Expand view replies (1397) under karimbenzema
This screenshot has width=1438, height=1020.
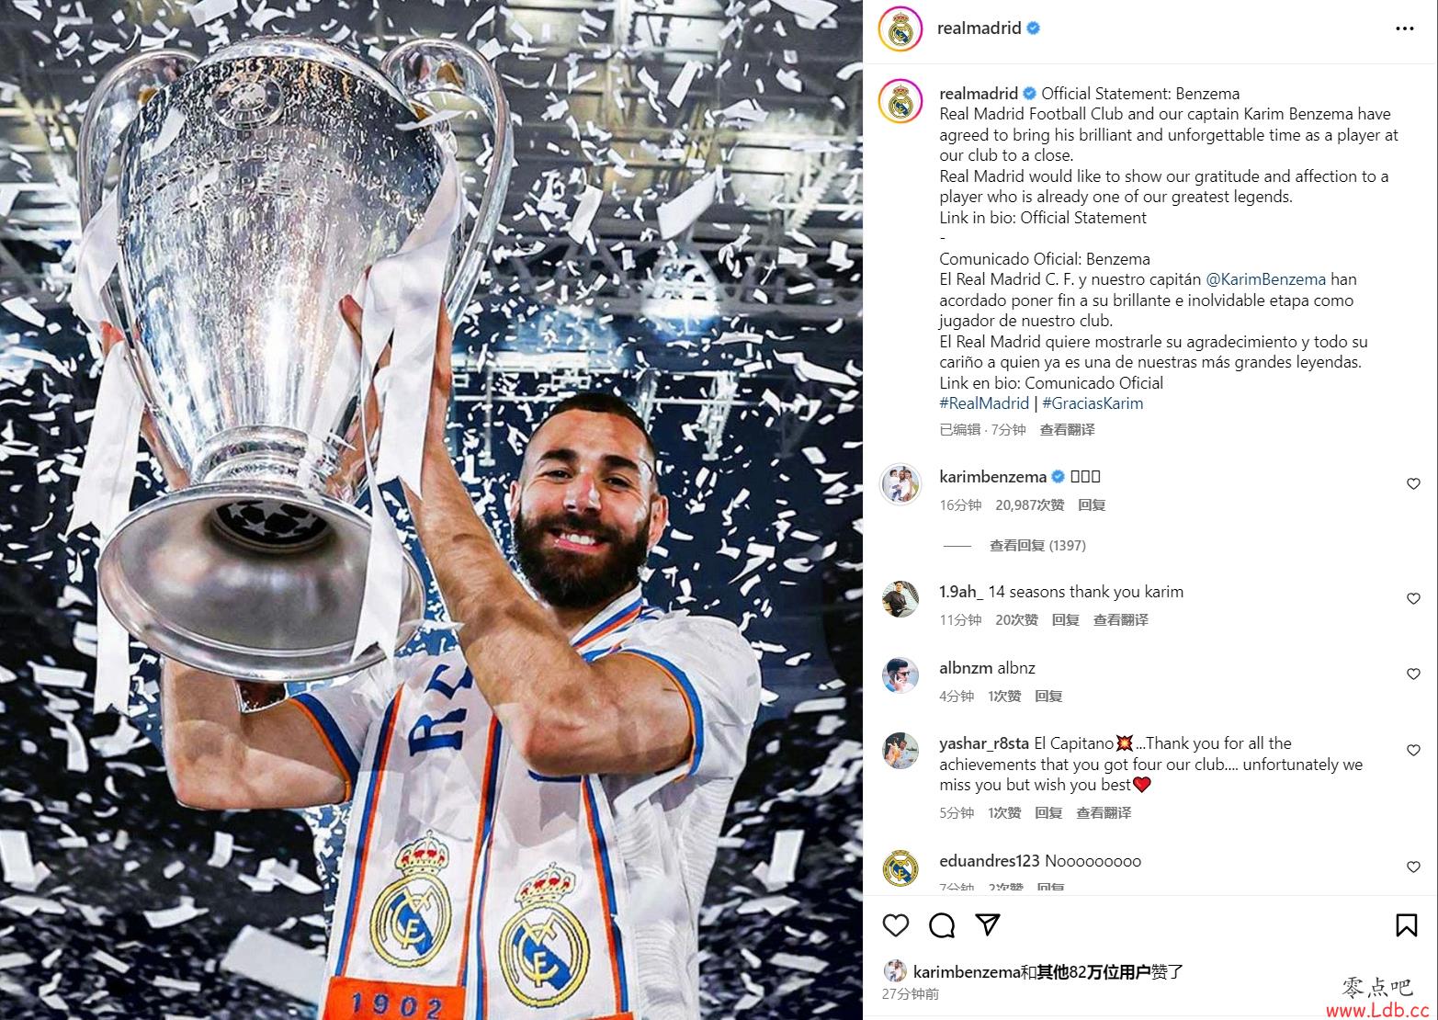[x=1037, y=546]
